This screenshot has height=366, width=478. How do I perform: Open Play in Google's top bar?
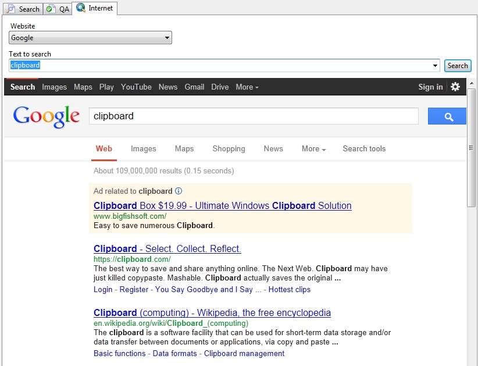(x=106, y=87)
